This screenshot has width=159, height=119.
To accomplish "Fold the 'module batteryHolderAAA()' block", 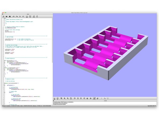I will [5, 83].
